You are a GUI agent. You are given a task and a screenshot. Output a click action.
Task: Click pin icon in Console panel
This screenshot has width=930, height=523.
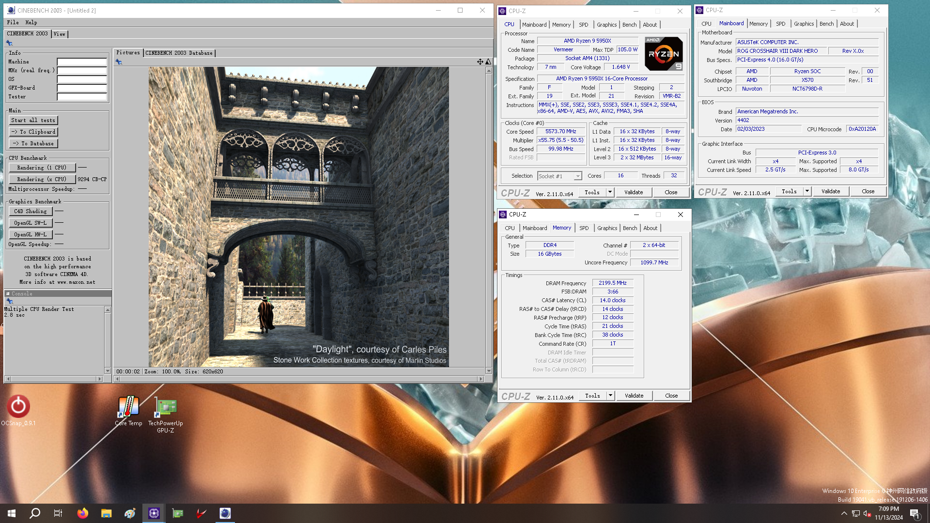click(x=9, y=301)
